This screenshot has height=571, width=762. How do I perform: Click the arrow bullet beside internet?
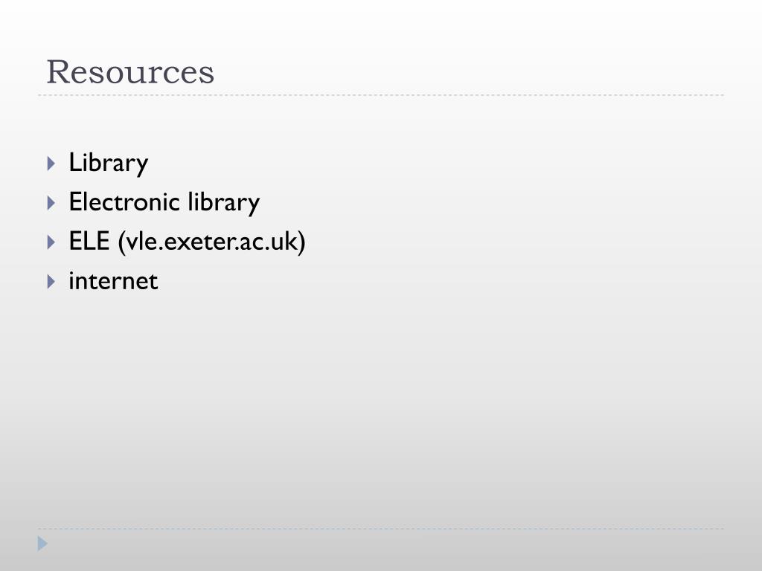coord(51,281)
